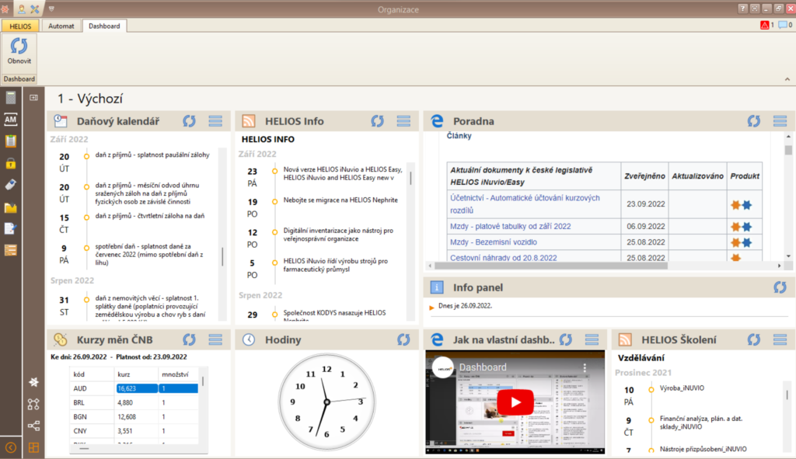Open the Cestovní náhrady od 20.8.2022 link
796x459 pixels.
(504, 258)
